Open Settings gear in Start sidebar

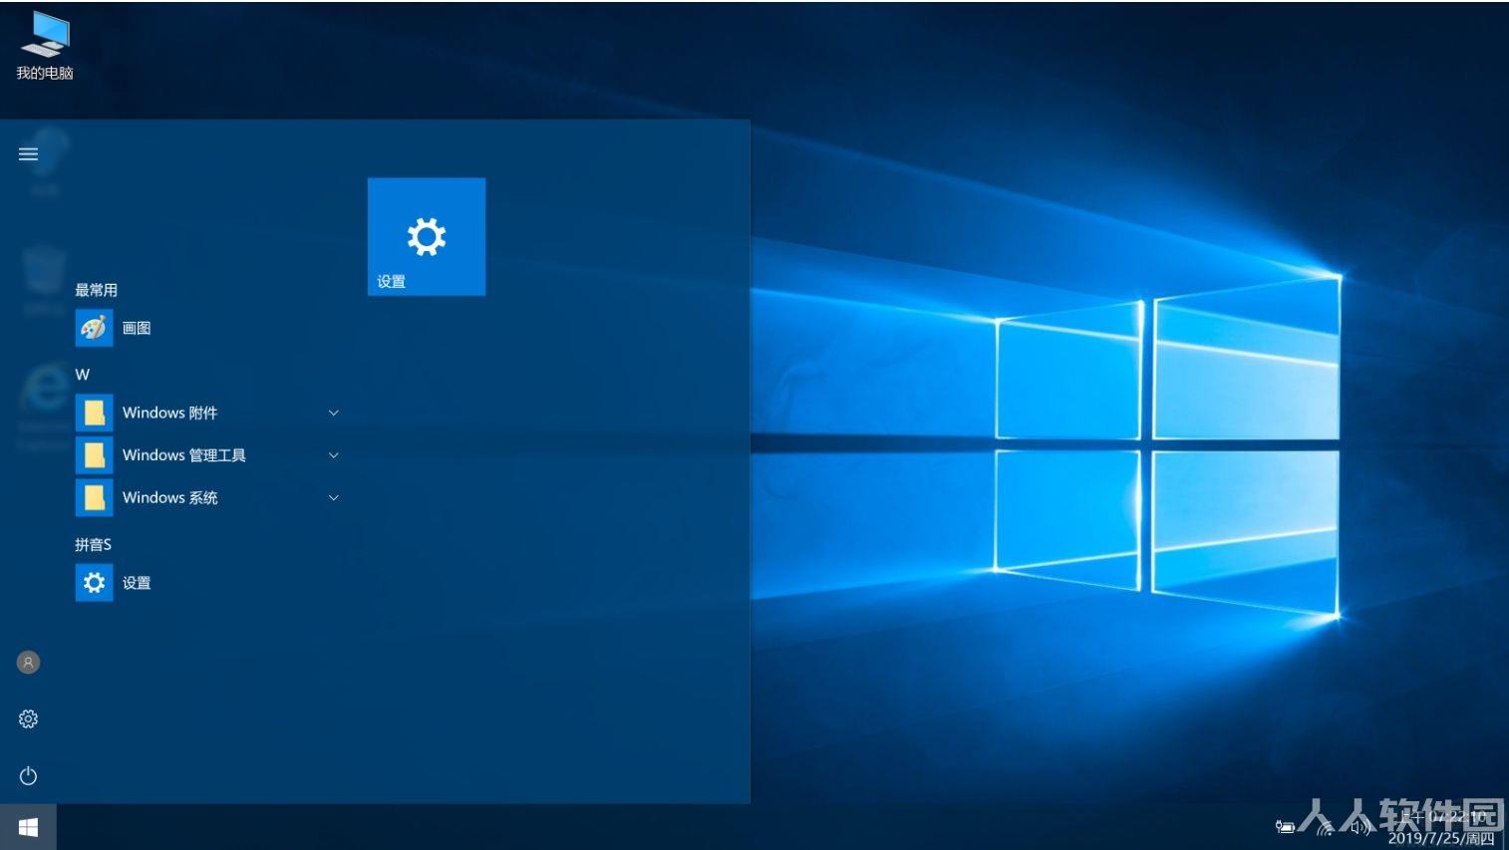[x=28, y=718]
